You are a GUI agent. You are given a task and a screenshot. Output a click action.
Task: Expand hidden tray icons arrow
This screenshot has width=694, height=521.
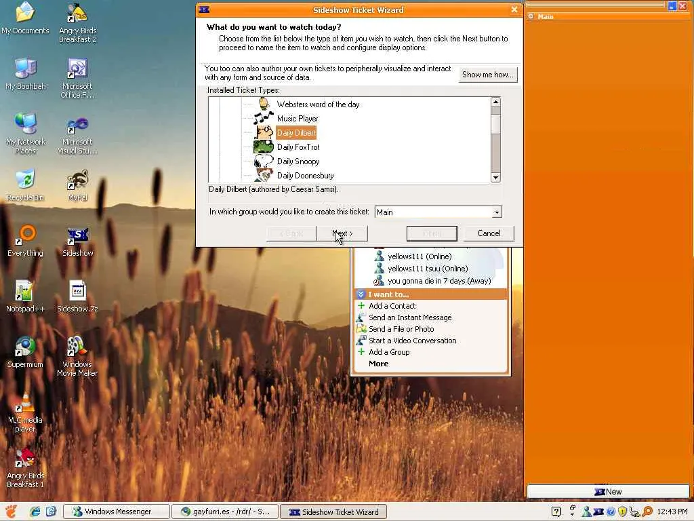pyautogui.click(x=572, y=515)
